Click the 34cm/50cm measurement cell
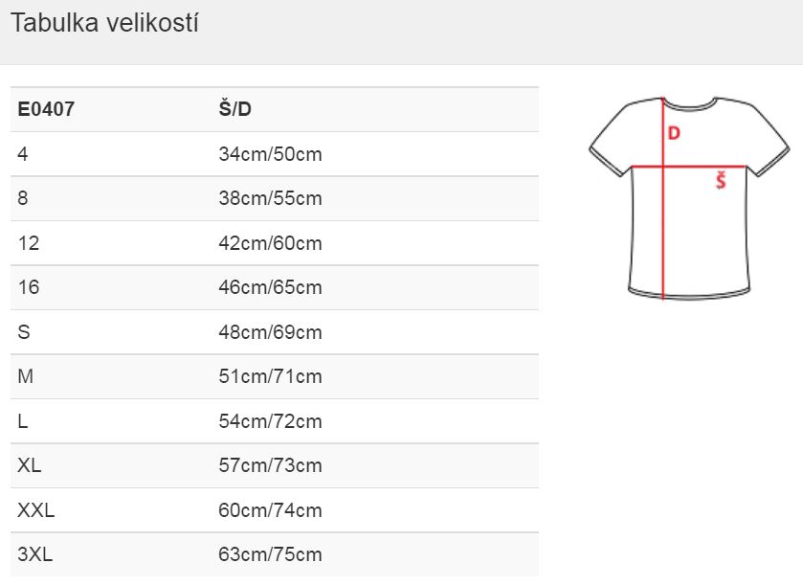The height and width of the screenshot is (586, 803). coord(271,154)
